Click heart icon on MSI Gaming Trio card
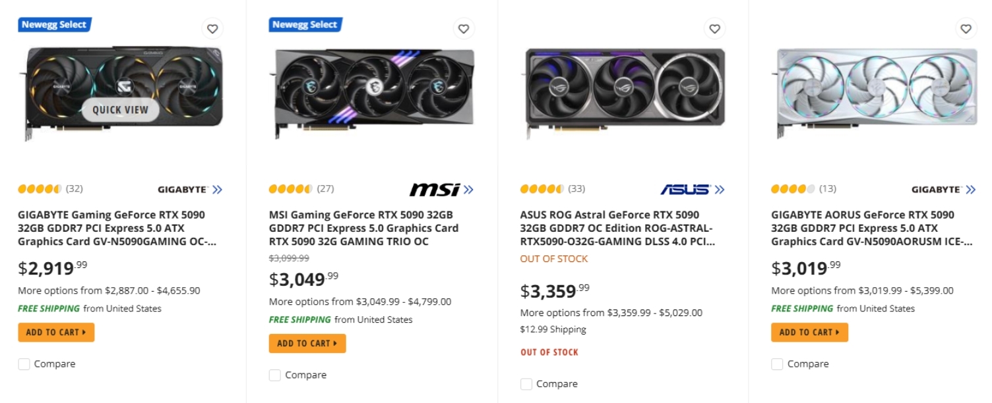Screen dimensions: 992x403 coord(464,29)
